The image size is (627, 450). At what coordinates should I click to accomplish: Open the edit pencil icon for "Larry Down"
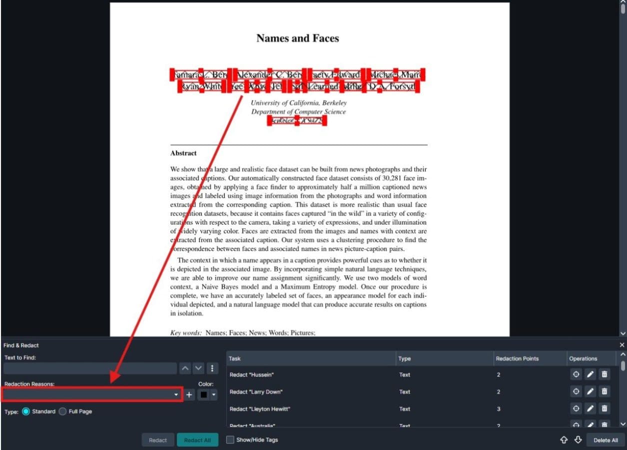(590, 391)
